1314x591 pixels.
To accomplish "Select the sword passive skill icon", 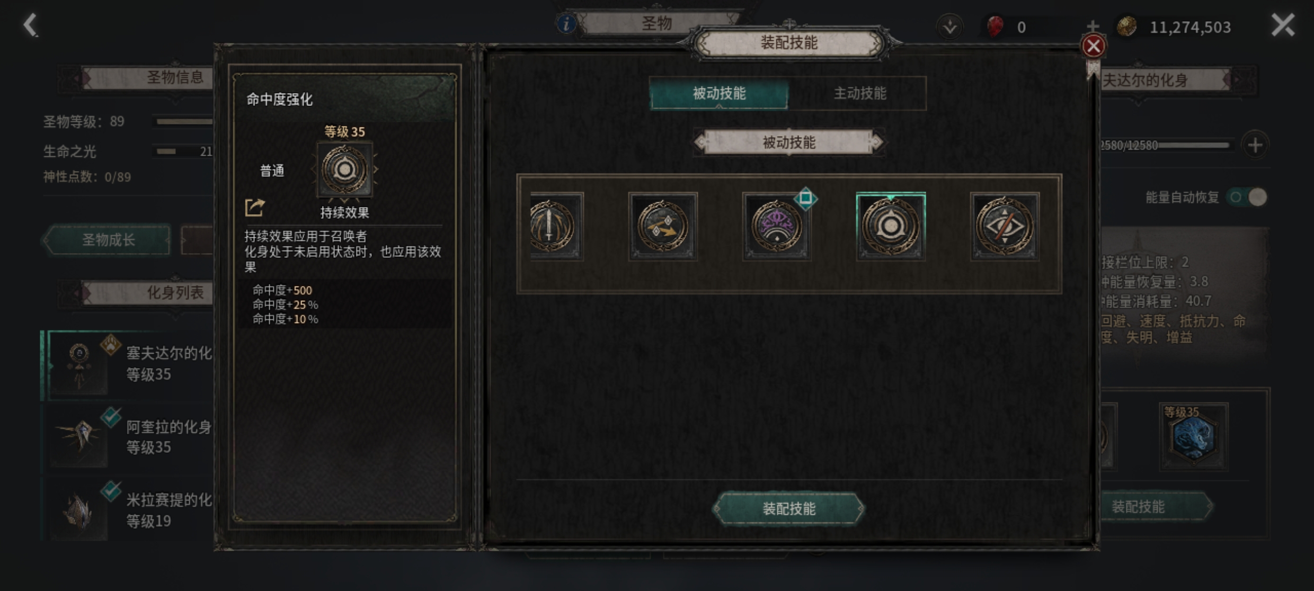I will (556, 226).
